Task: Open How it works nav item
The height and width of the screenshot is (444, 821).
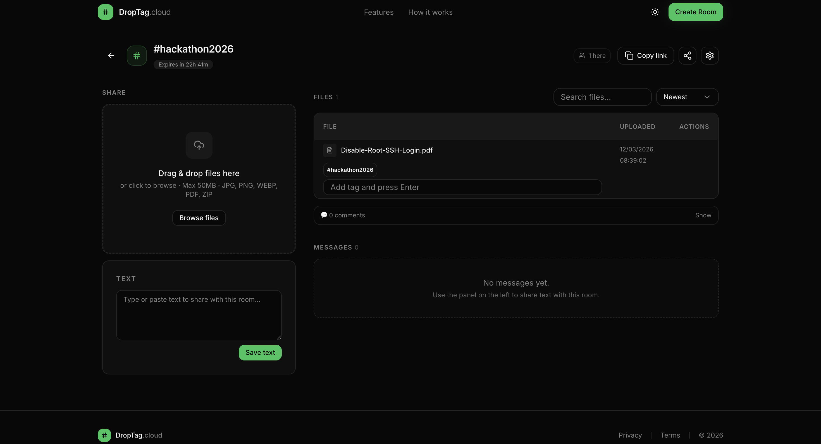Action: click(x=430, y=12)
